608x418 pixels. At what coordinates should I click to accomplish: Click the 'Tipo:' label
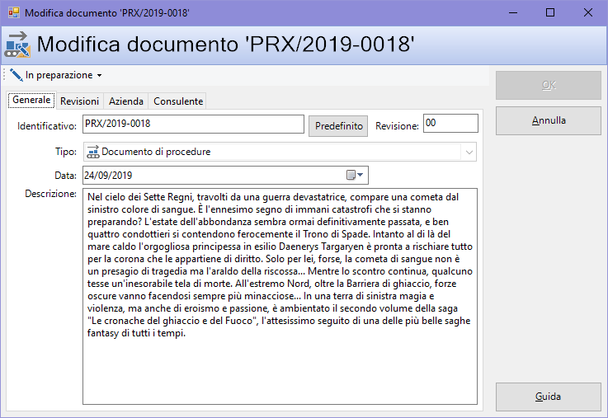tap(66, 152)
